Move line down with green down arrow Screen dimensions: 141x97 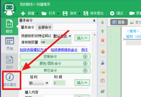[x=102, y=23]
